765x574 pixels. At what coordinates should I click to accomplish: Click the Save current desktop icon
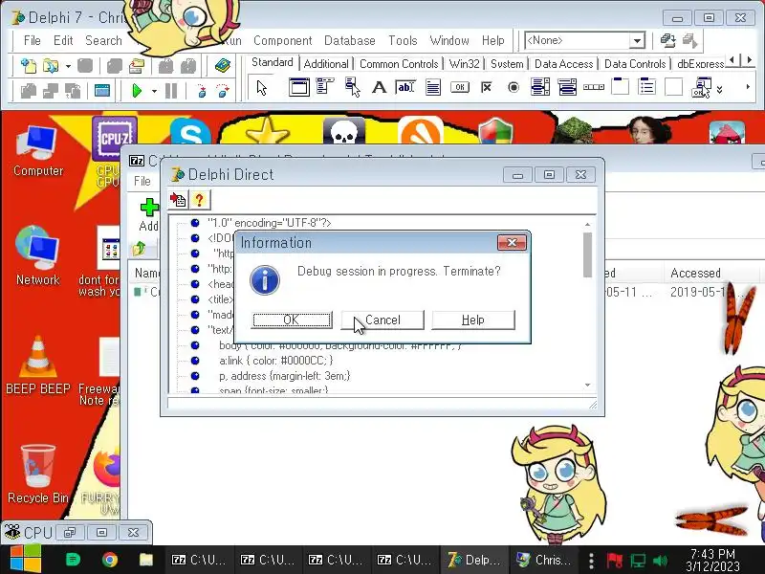point(667,40)
